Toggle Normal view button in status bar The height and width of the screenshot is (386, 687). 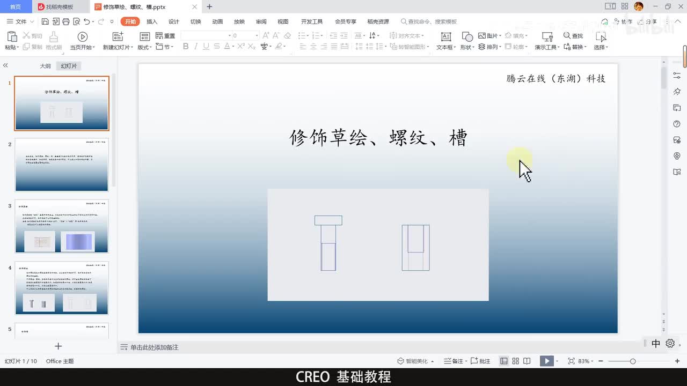504,361
